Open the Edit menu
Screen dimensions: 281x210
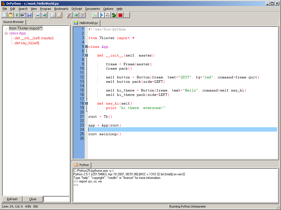(13, 9)
